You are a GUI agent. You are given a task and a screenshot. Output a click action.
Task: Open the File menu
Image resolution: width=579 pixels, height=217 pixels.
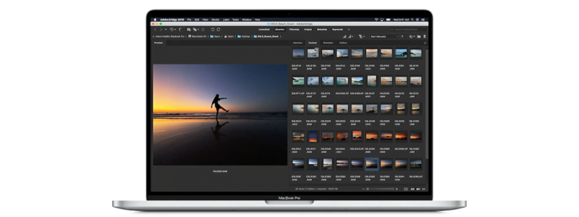(x=189, y=20)
